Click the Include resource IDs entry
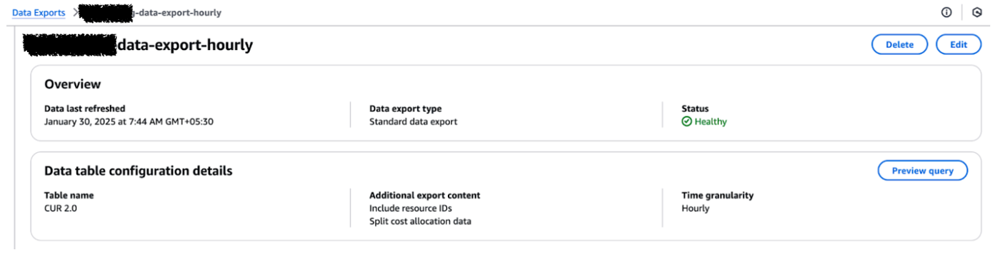This screenshot has width=1005, height=257. coord(411,208)
